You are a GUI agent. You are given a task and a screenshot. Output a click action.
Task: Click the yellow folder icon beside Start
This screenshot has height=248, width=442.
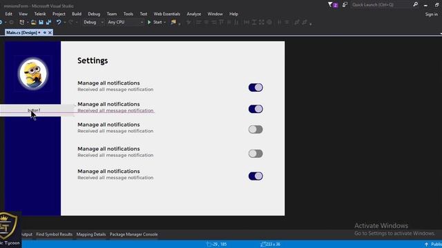[173, 22]
